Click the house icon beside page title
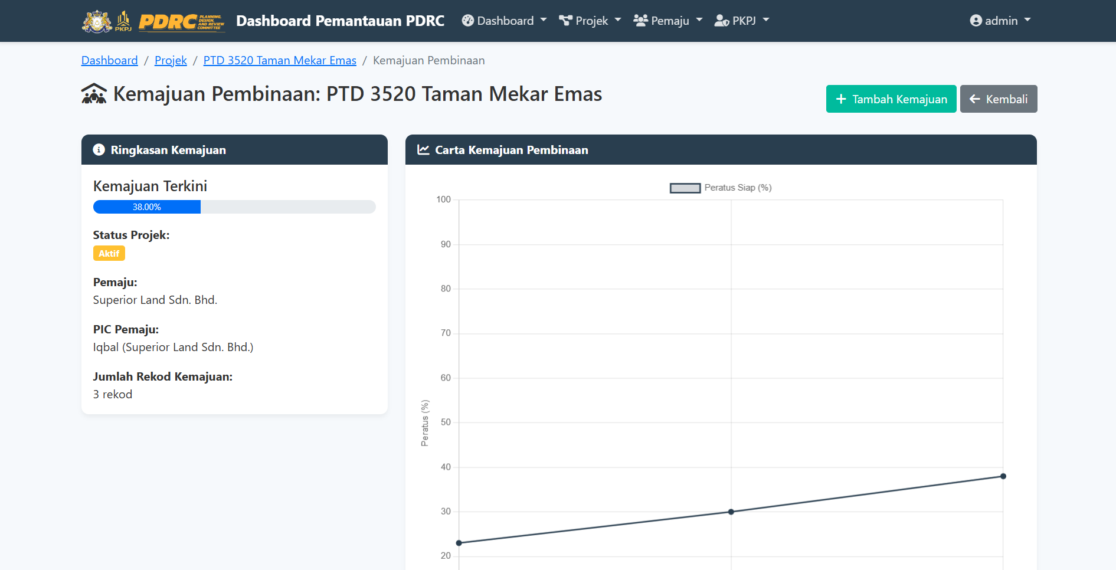This screenshot has height=570, width=1116. [x=94, y=94]
